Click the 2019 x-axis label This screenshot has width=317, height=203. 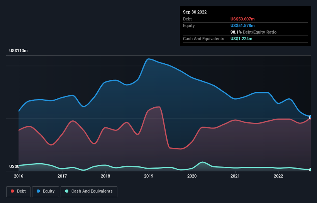(149, 176)
